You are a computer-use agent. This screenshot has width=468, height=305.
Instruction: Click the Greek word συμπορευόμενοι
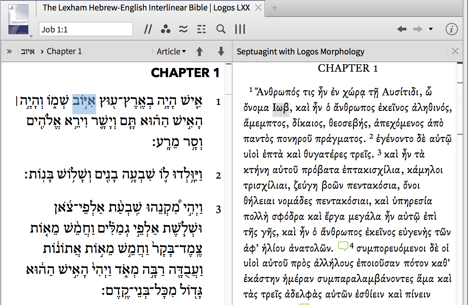click(x=391, y=248)
